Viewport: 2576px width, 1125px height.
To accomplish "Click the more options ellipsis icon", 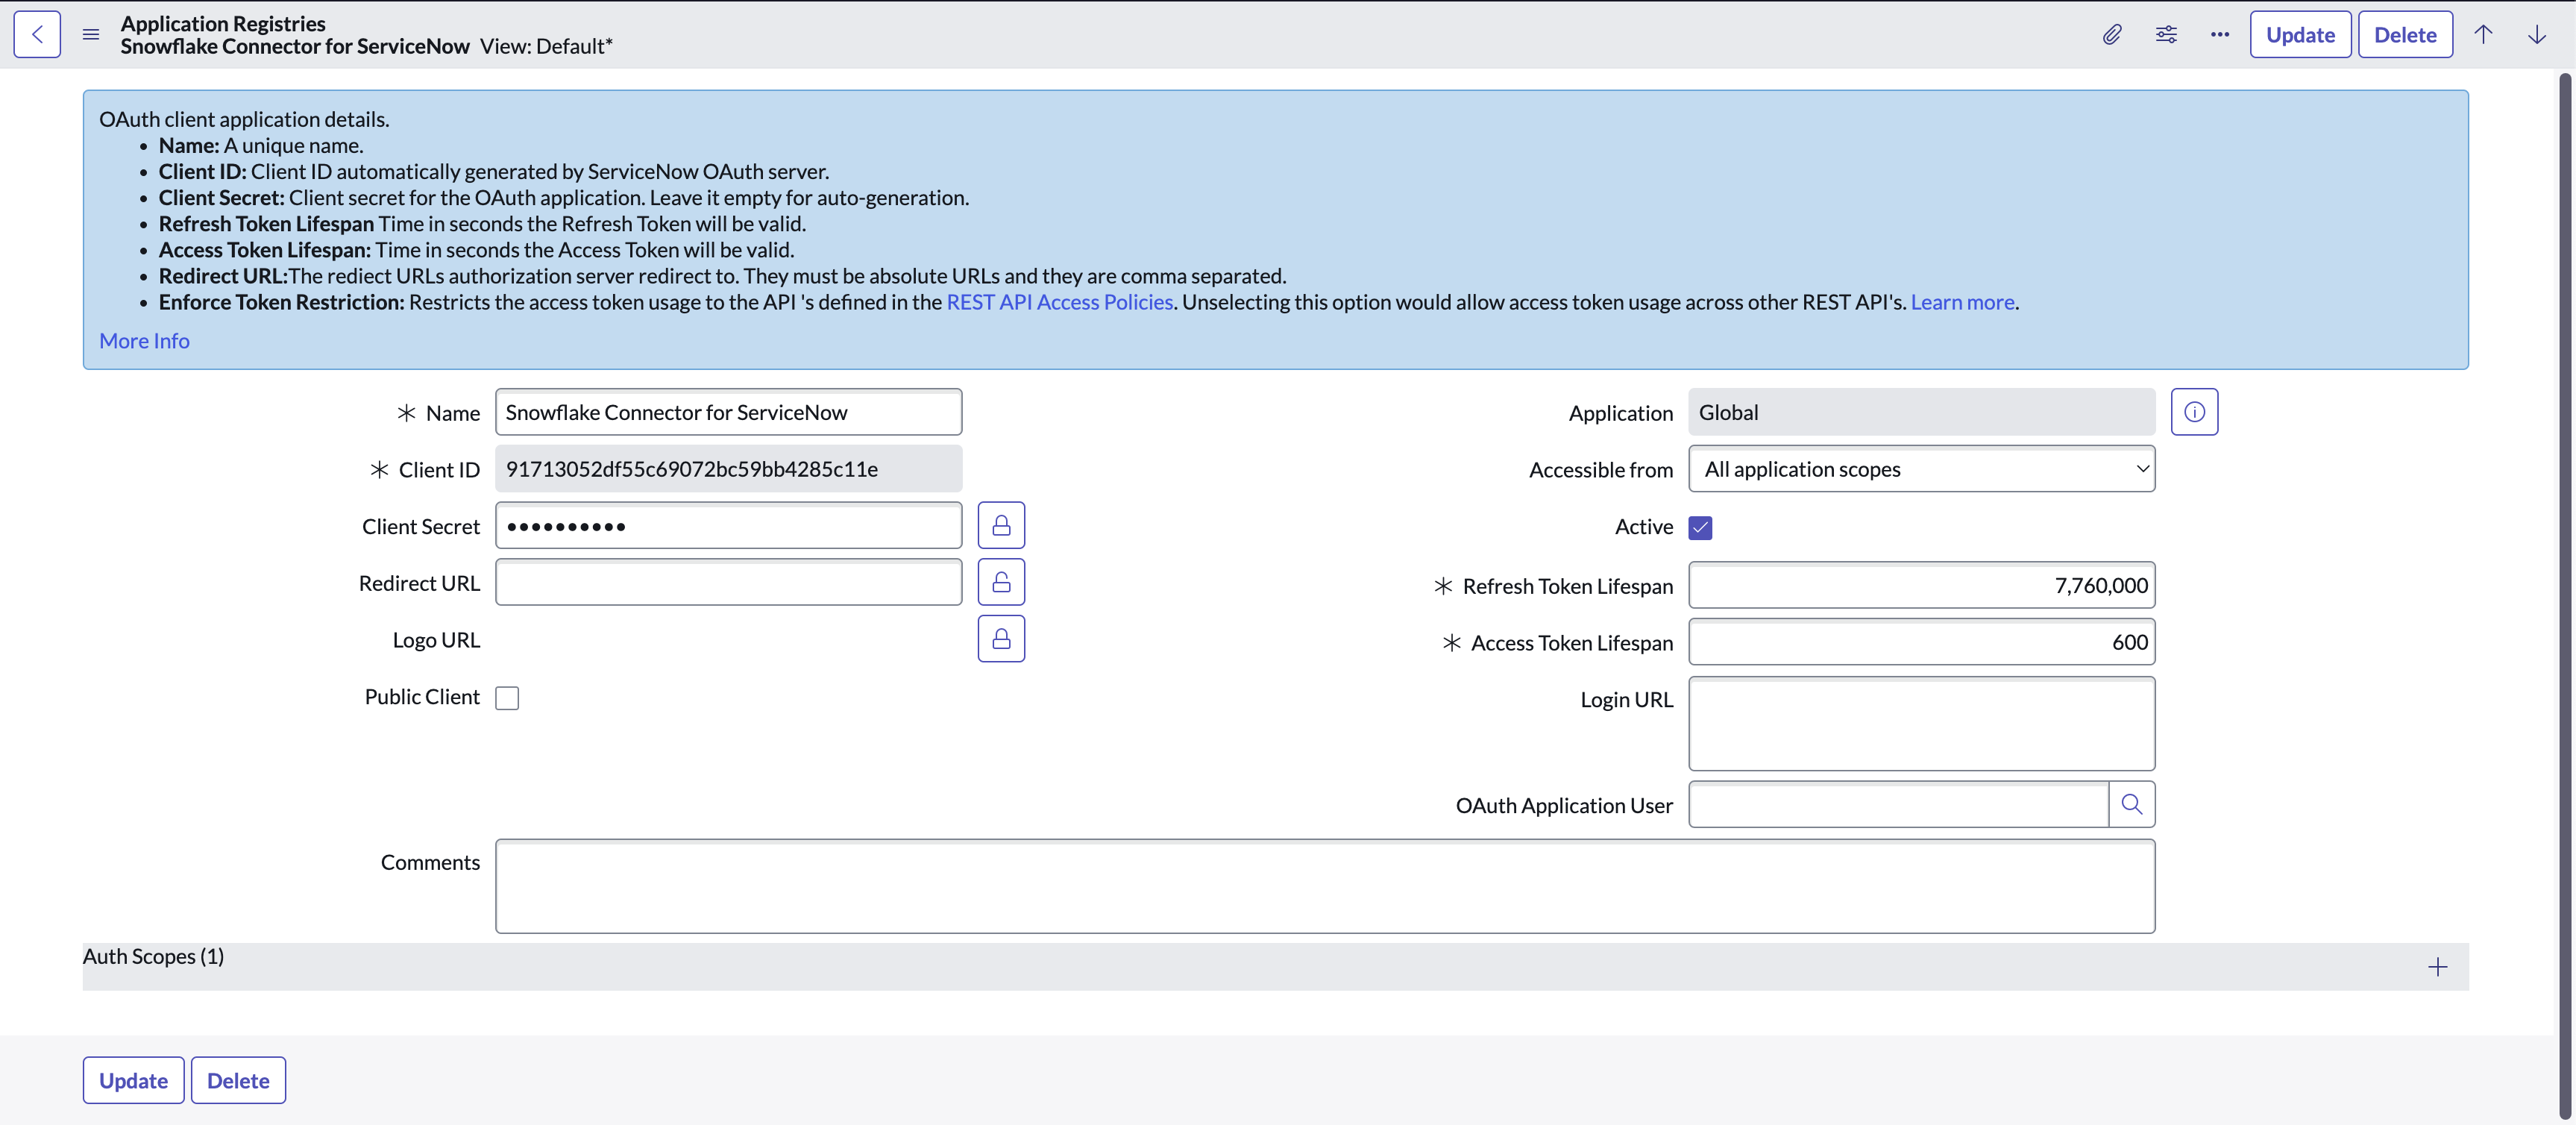I will point(2219,34).
